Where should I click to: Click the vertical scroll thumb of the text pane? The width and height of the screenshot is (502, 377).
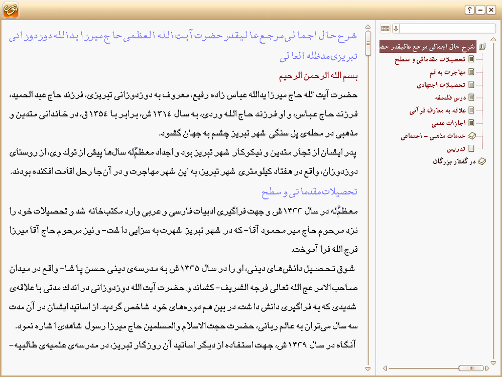368,43
